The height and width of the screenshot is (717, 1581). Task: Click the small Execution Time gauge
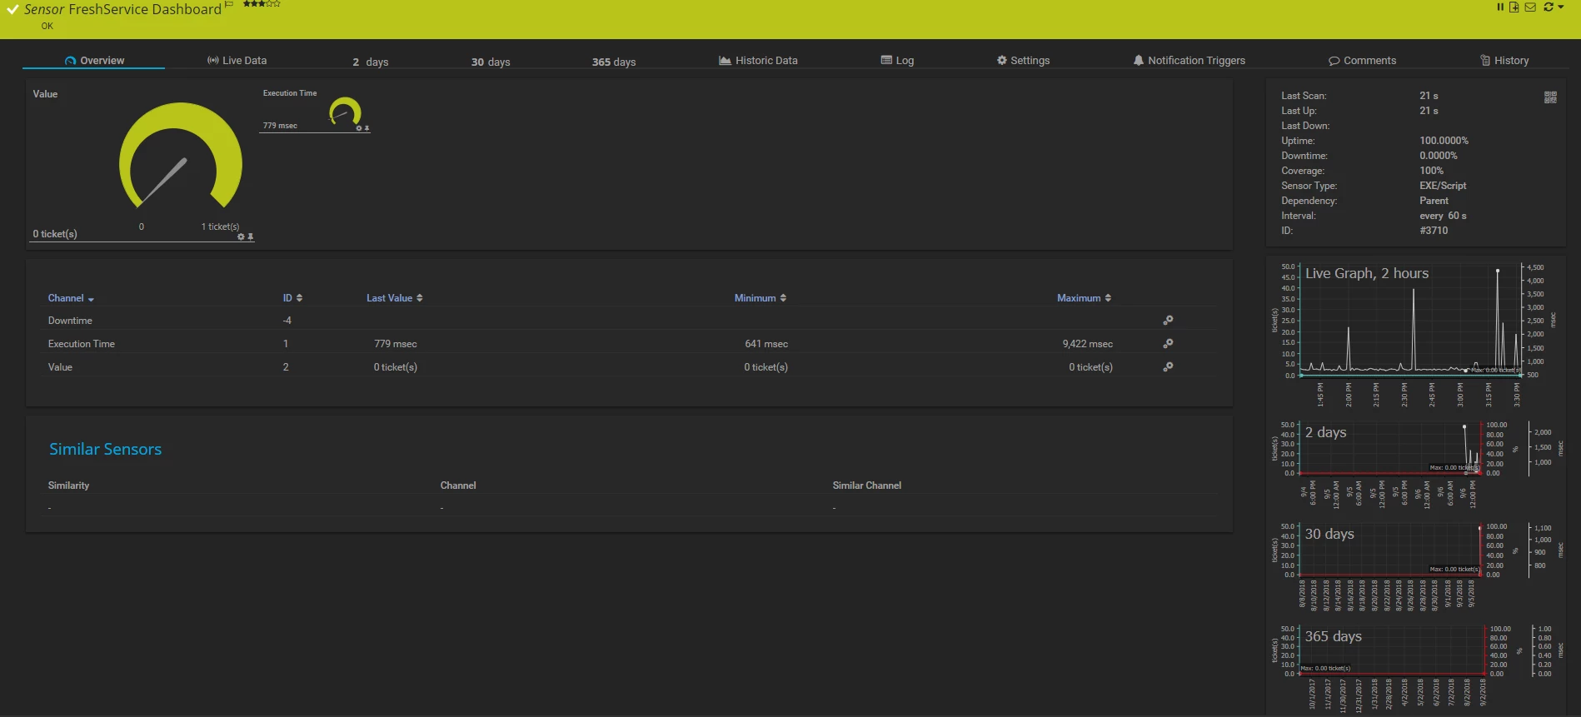345,111
